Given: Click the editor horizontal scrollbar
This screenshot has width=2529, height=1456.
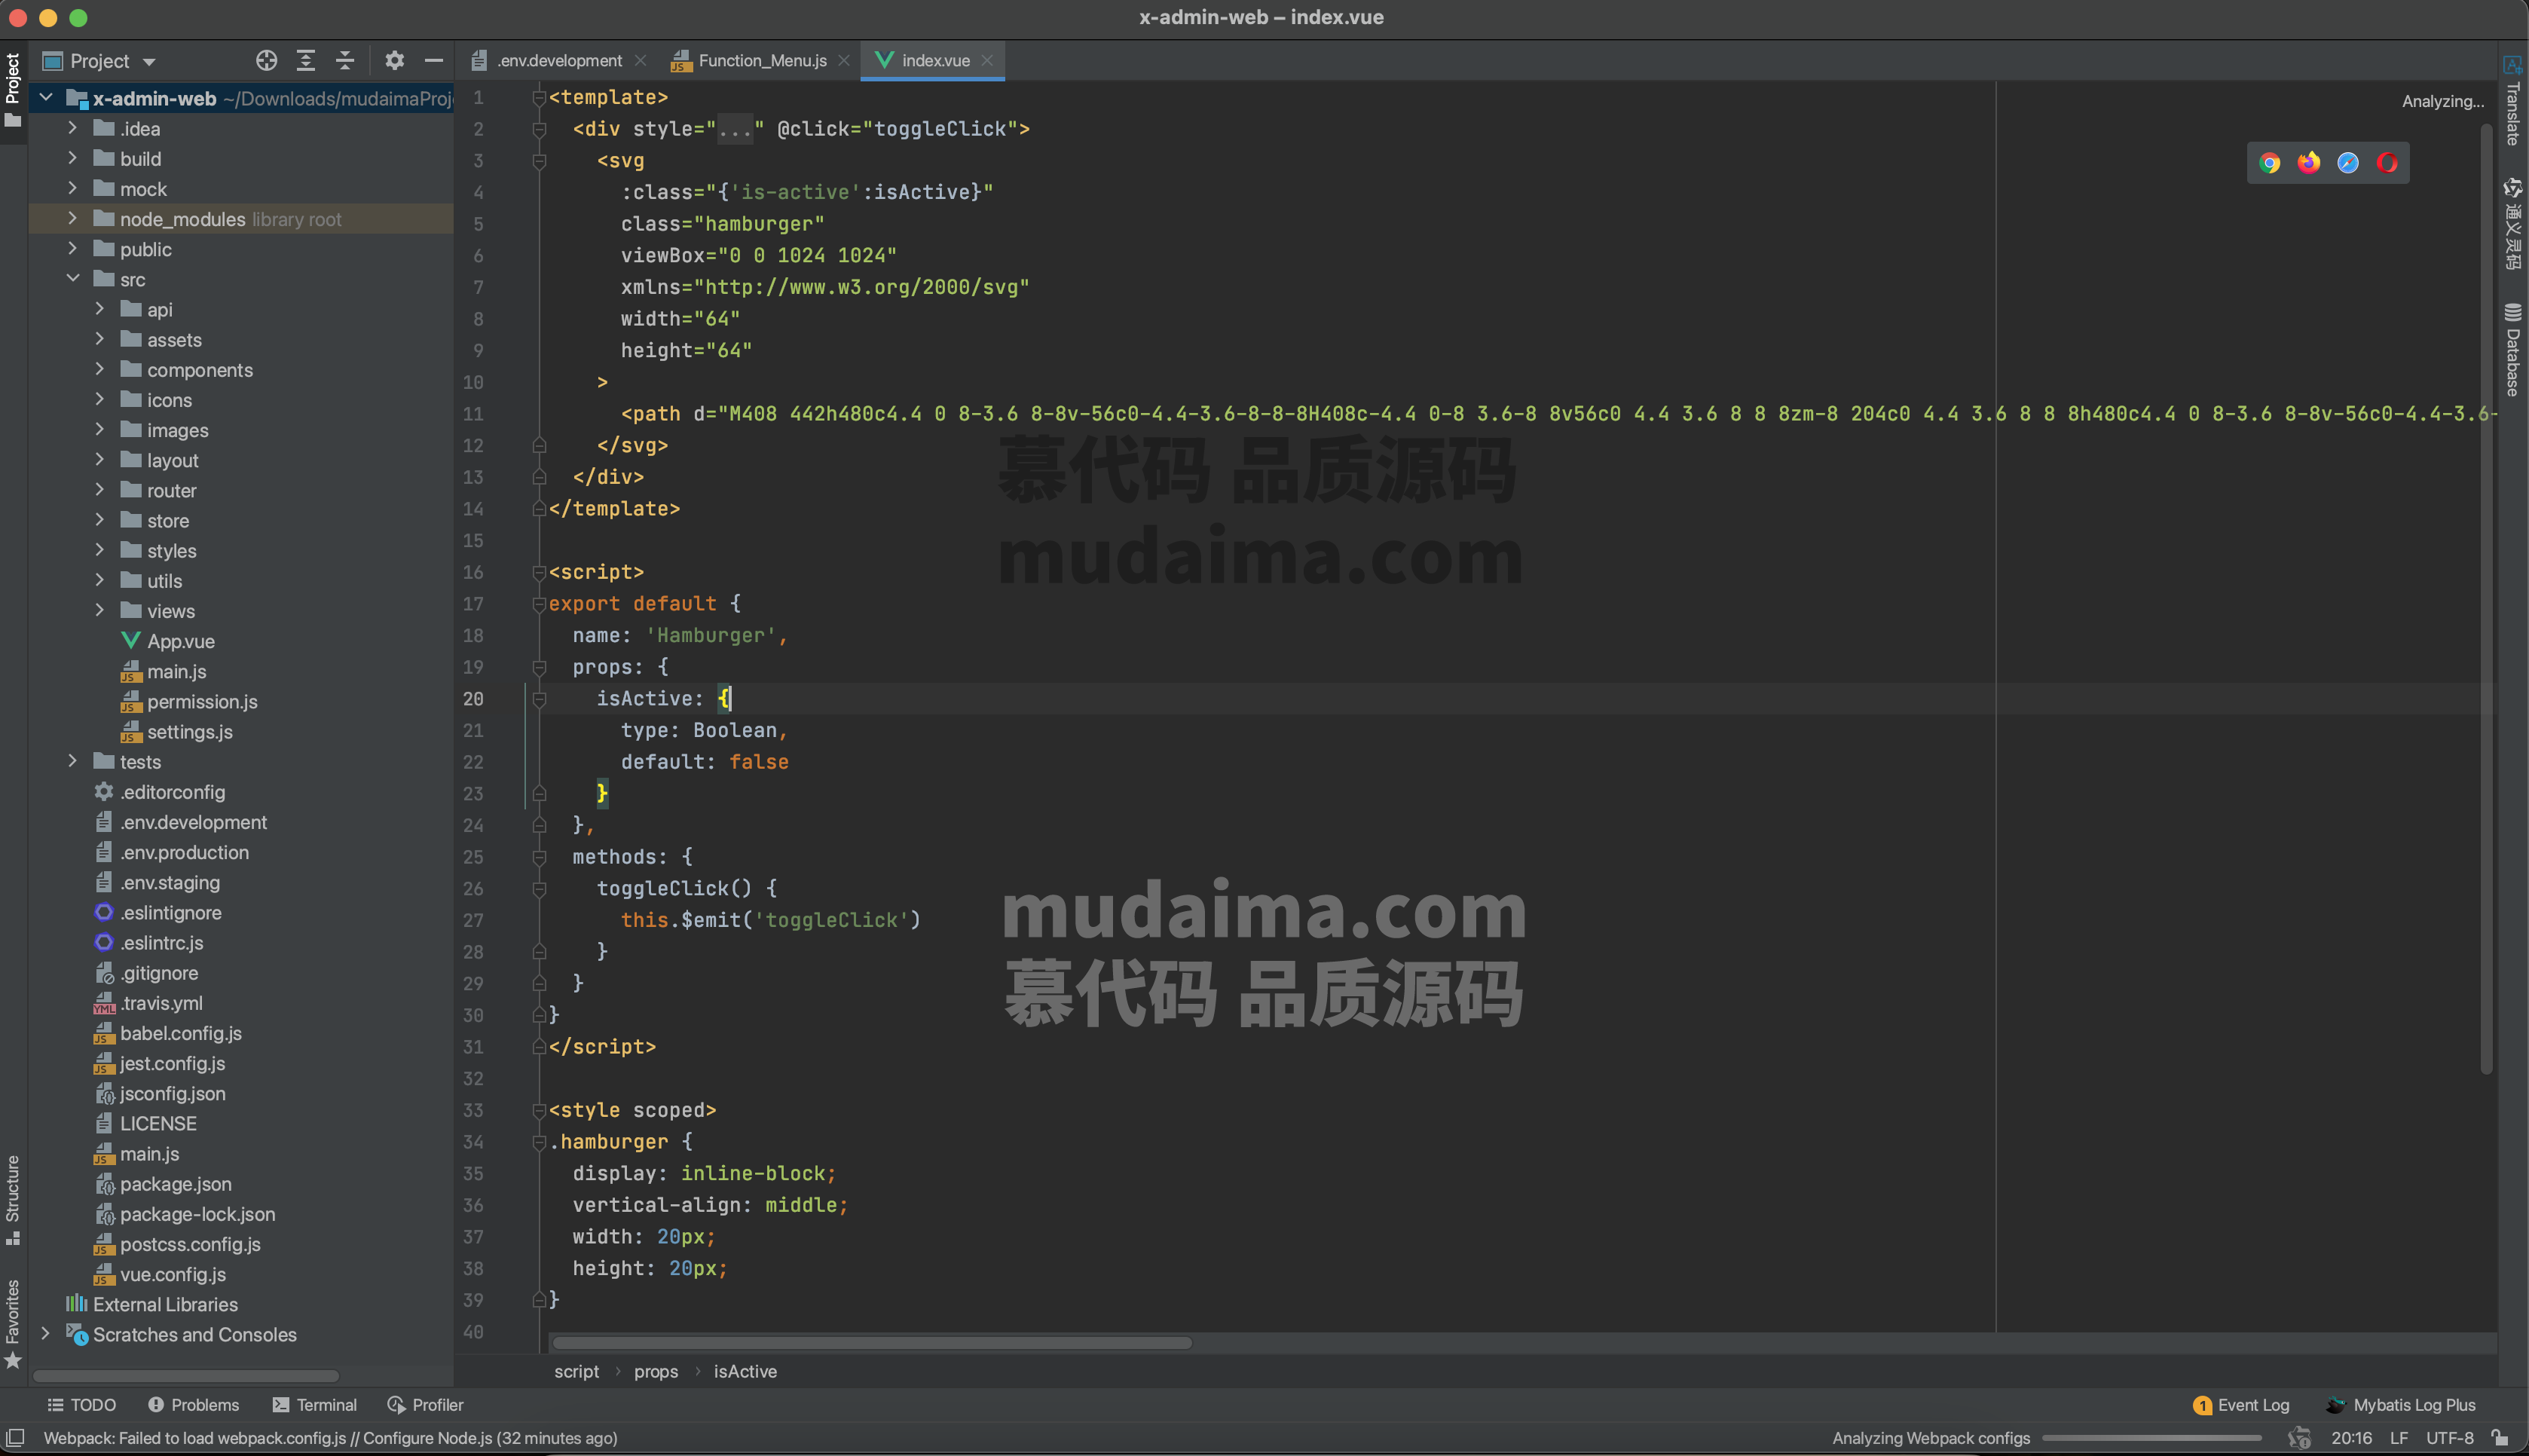Looking at the screenshot, I should coord(872,1342).
